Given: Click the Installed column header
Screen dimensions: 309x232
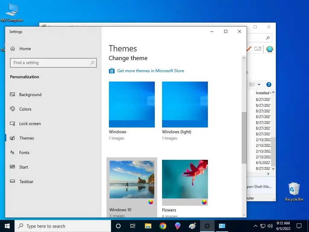Looking at the screenshot, I should pos(263,93).
